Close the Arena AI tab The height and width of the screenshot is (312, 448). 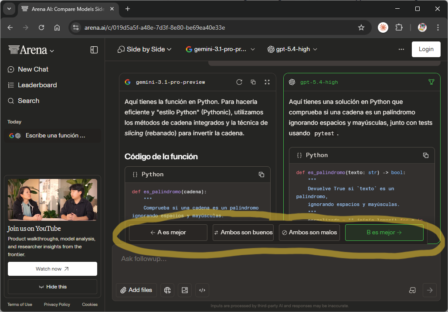coord(112,9)
